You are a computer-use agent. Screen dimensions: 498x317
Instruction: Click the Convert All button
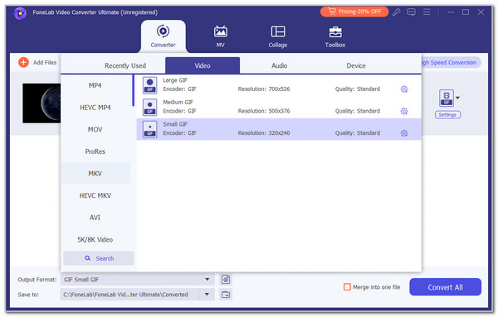click(445, 287)
